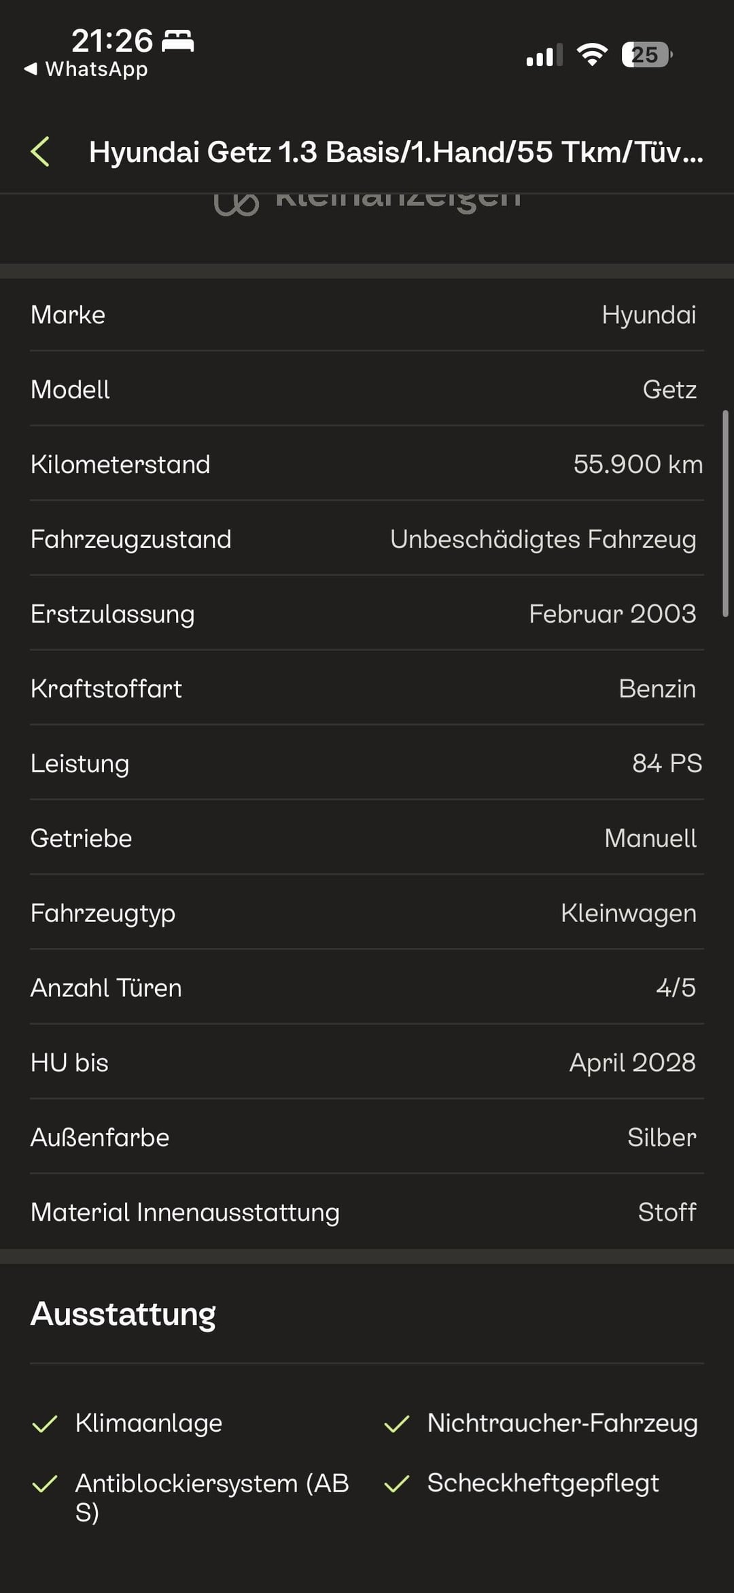The height and width of the screenshot is (1593, 734).
Task: Select the Außenfarbe Silber value
Action: click(661, 1138)
